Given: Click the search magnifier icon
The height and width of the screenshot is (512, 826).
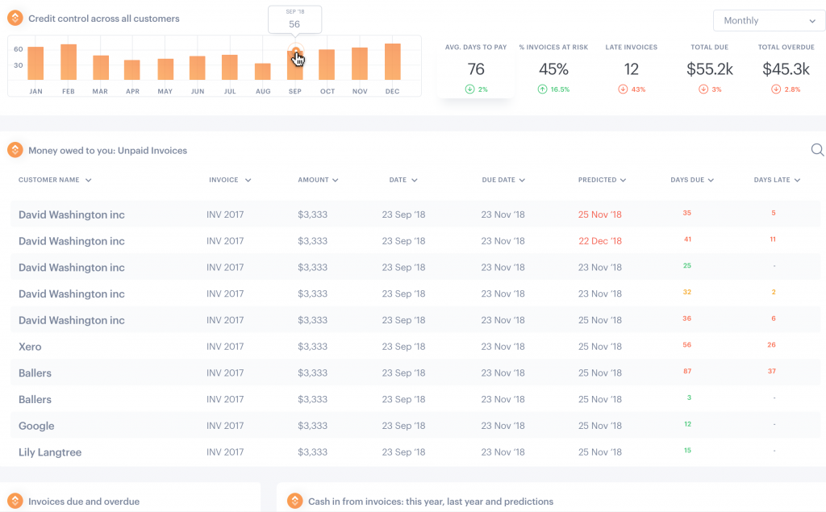Looking at the screenshot, I should click(x=817, y=150).
